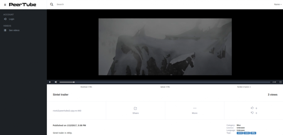Click Upload: 0 B/s stat

pos(165,87)
